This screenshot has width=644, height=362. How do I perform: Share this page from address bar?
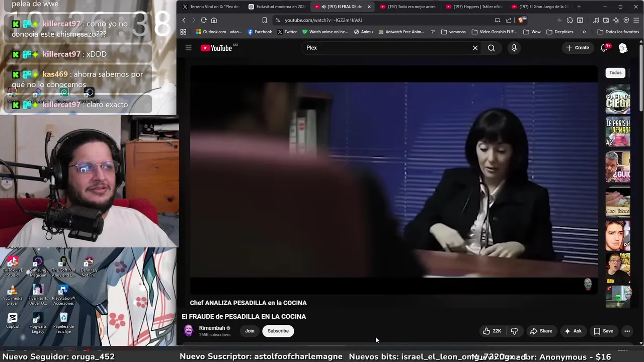point(509,20)
